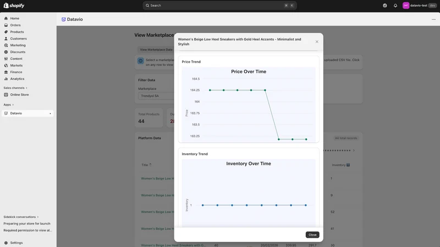This screenshot has width=440, height=247.
Task: Expand the Apps section
Action: click(8, 105)
